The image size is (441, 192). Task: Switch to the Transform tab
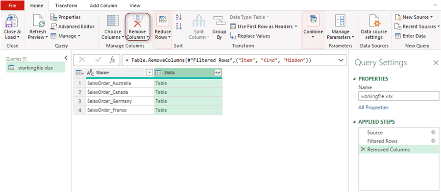pyautogui.click(x=66, y=5)
